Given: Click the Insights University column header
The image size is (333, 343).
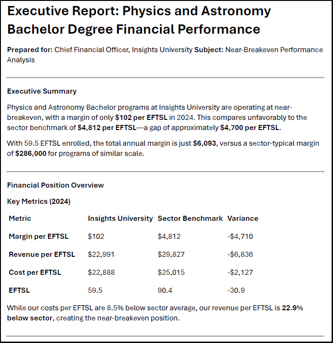Looking at the screenshot, I should point(120,219).
